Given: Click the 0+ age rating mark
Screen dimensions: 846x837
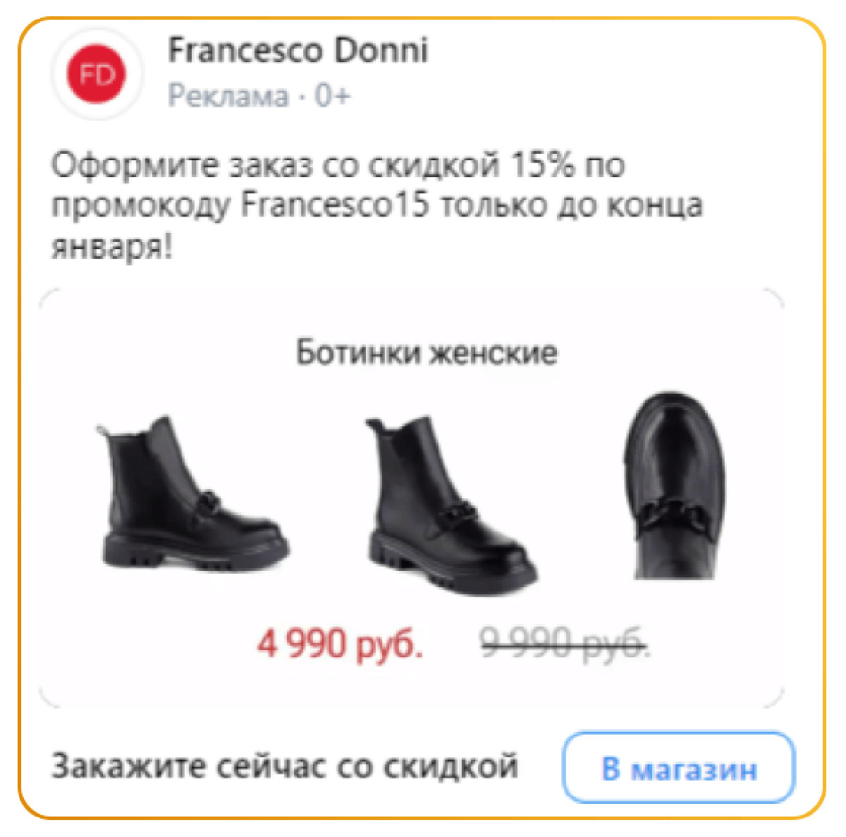Looking at the screenshot, I should pyautogui.click(x=332, y=95).
